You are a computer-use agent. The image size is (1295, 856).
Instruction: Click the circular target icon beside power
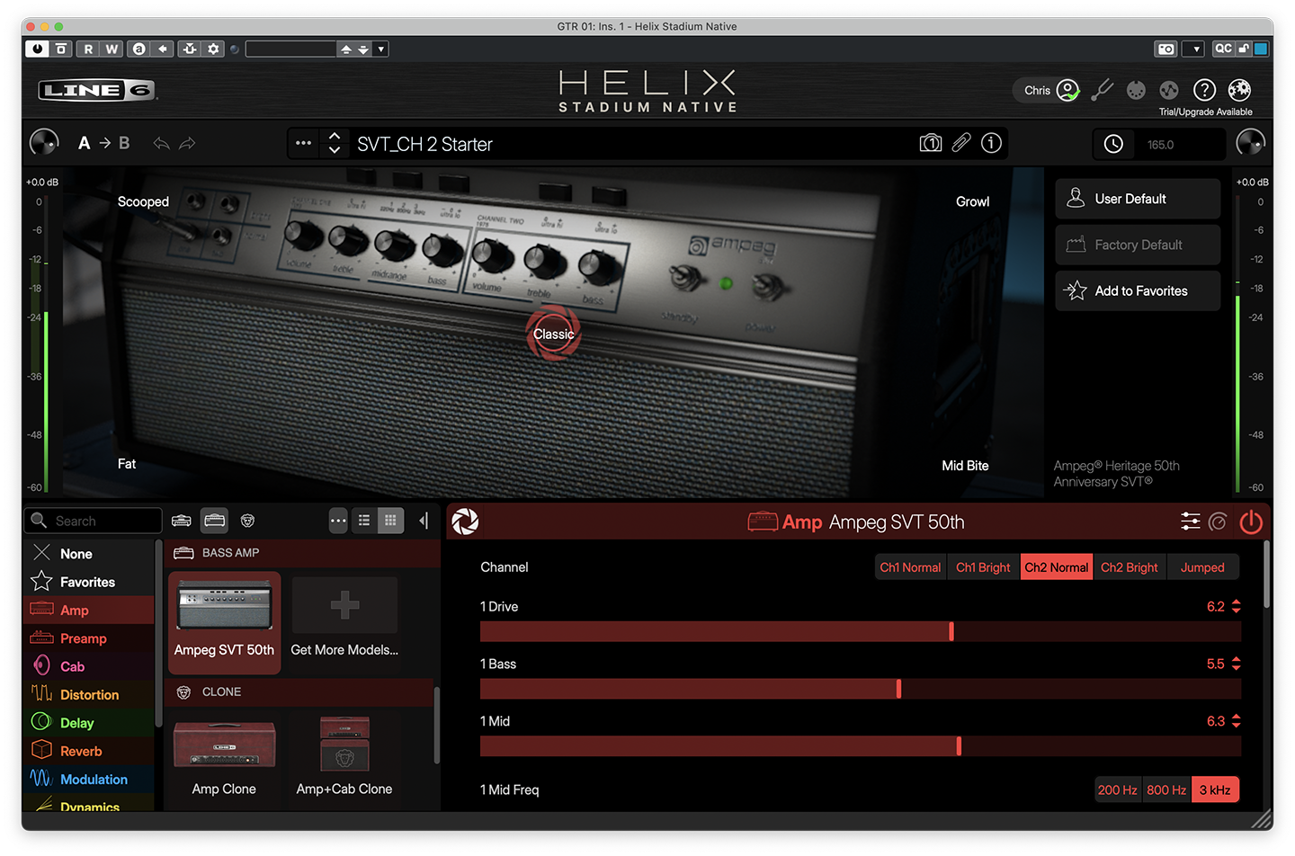pyautogui.click(x=1219, y=522)
